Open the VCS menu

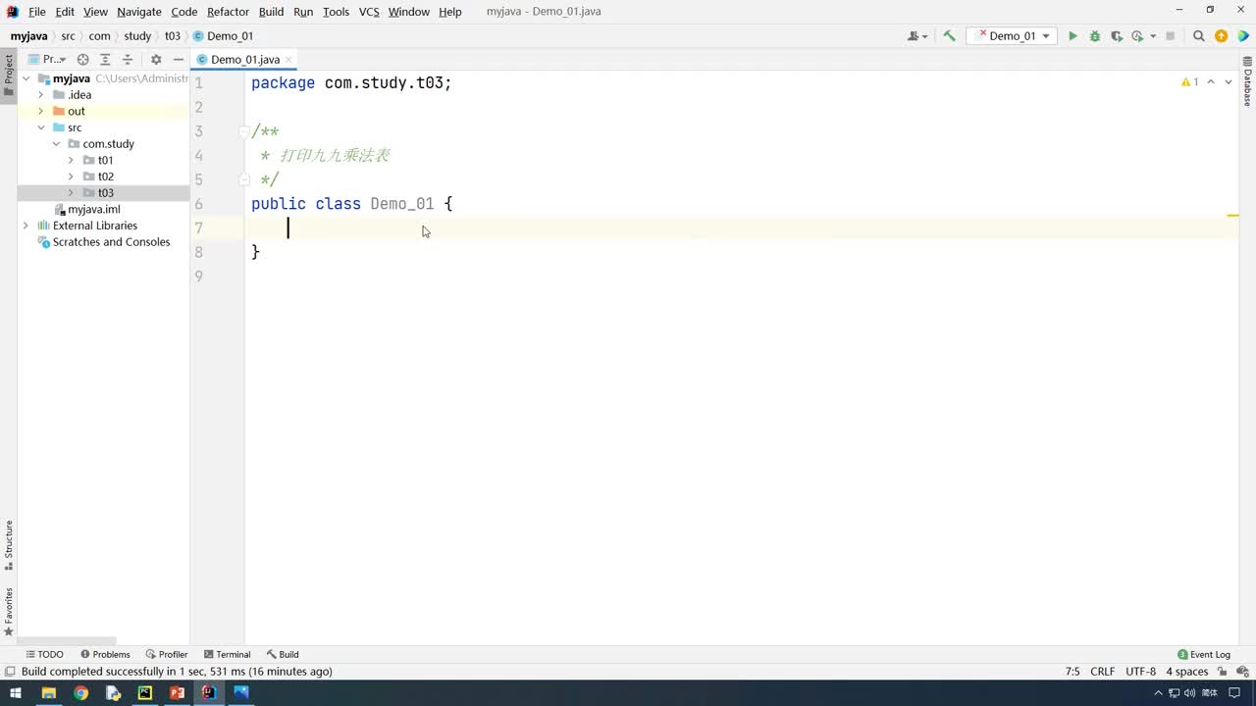point(369,12)
